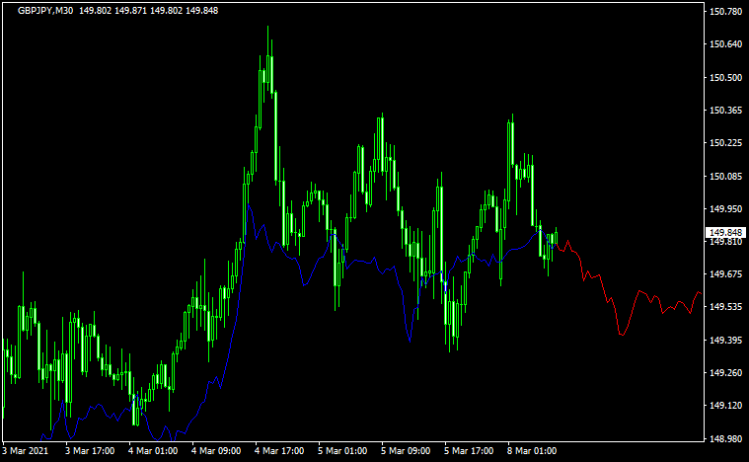Select the 5 Mar 17:00 time label
749x462 pixels.
point(469,451)
